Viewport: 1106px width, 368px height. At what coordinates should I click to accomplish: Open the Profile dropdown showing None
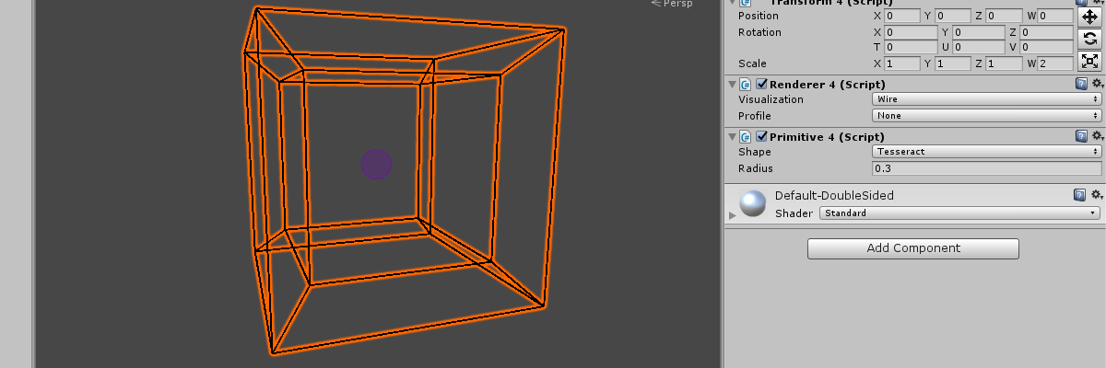point(986,116)
